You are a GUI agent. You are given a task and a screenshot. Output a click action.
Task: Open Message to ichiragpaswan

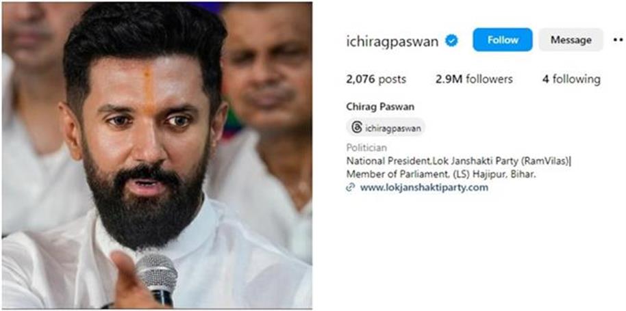click(x=571, y=40)
